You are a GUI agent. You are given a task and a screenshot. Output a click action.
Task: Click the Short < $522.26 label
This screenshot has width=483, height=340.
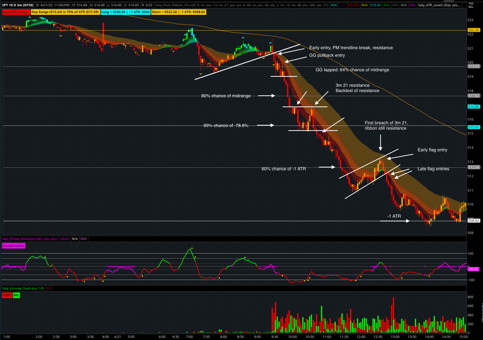(x=179, y=12)
